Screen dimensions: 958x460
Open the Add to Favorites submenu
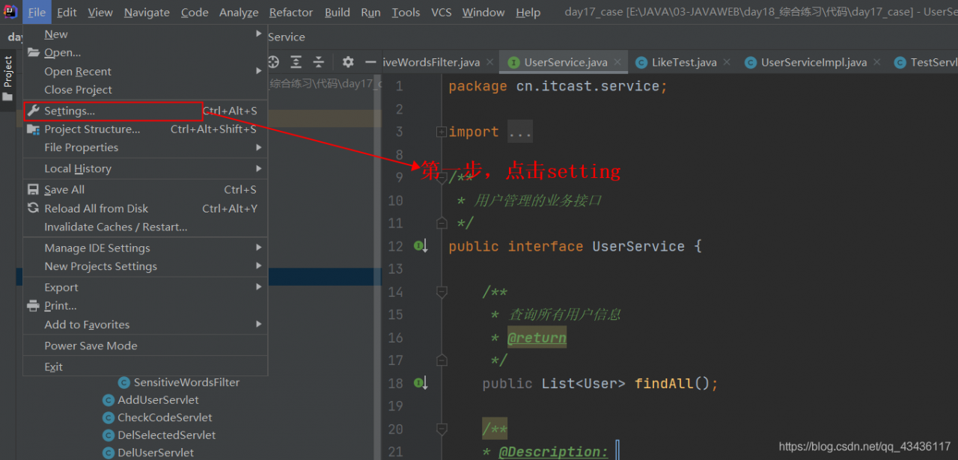tap(145, 325)
